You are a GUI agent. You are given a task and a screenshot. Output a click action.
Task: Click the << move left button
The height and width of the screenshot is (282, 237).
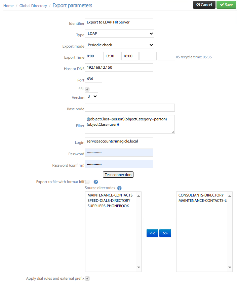152,233
